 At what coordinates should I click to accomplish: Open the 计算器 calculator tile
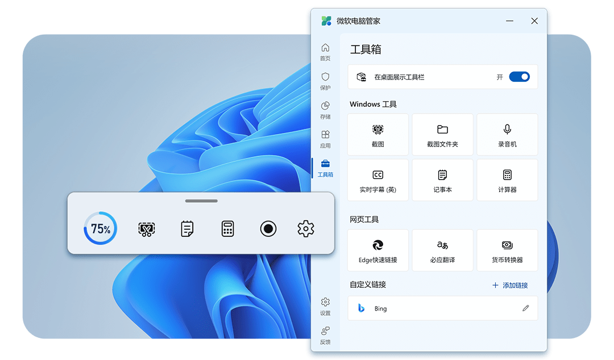click(x=507, y=180)
